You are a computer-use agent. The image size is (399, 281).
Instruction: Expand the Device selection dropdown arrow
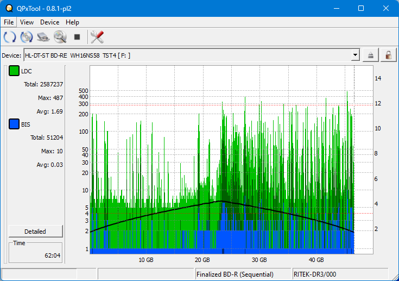[x=355, y=55]
